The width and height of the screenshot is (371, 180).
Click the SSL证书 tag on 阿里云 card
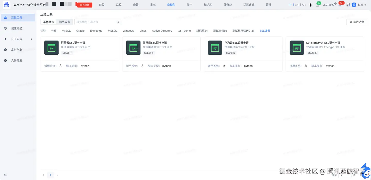tap(67, 53)
